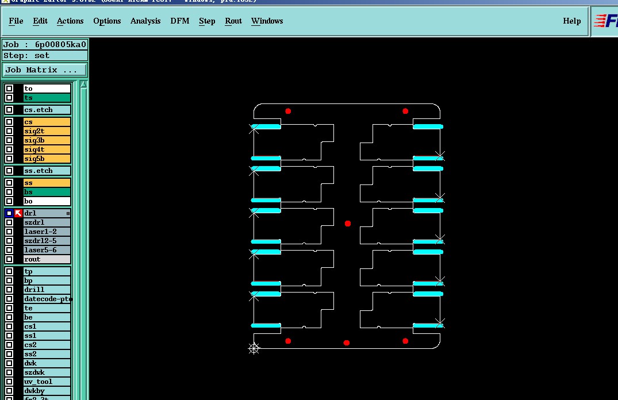Toggle the active drl layer checkbox
Screen dimensions: 618x400
(9, 213)
